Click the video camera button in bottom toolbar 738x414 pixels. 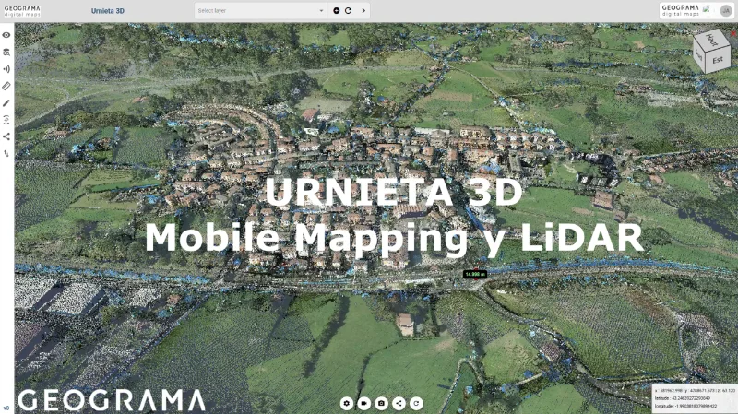(x=363, y=403)
